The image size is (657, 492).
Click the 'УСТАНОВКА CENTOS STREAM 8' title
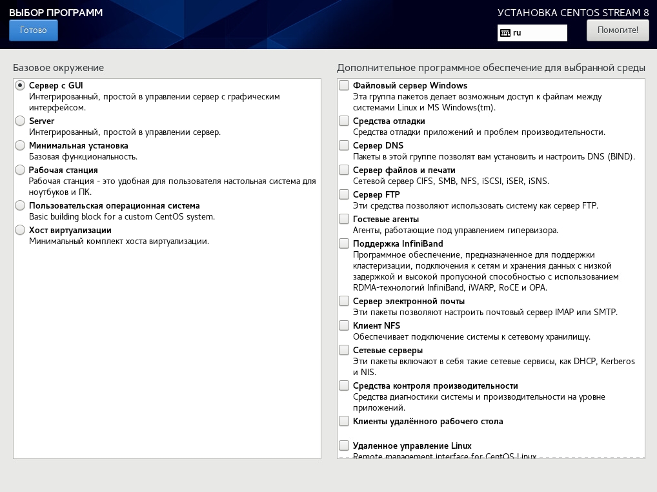pyautogui.click(x=573, y=12)
